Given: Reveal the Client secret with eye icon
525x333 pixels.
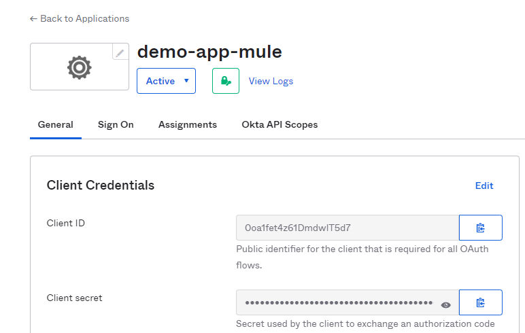Looking at the screenshot, I should pos(445,305).
